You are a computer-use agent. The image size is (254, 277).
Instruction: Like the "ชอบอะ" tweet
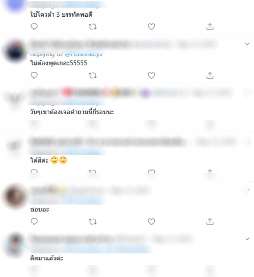pos(151,221)
